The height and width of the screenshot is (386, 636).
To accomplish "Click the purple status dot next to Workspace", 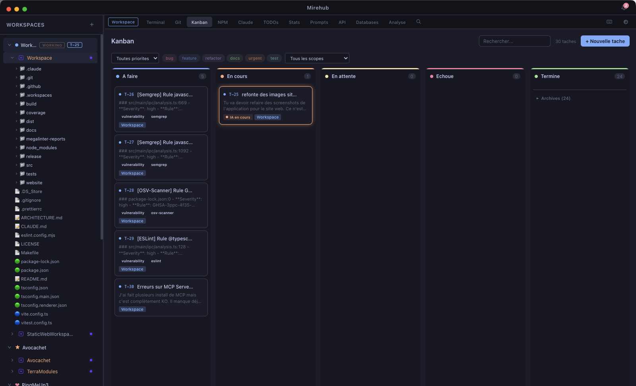I will 91,58.
